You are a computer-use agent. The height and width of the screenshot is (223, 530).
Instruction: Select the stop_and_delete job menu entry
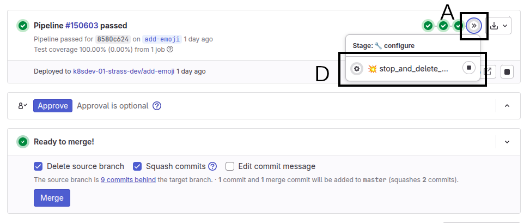pyautogui.click(x=408, y=69)
